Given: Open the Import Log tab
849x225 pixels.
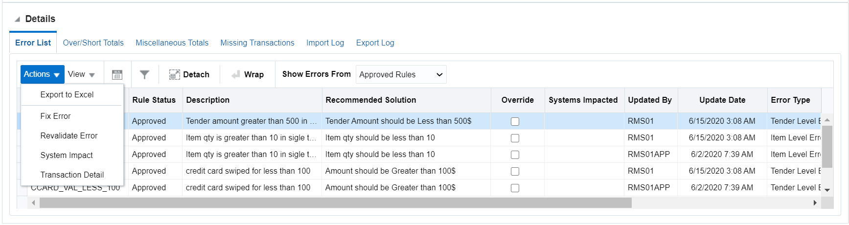Looking at the screenshot, I should pos(325,43).
